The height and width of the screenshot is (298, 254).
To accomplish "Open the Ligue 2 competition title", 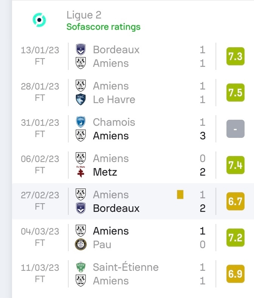I will point(84,15).
